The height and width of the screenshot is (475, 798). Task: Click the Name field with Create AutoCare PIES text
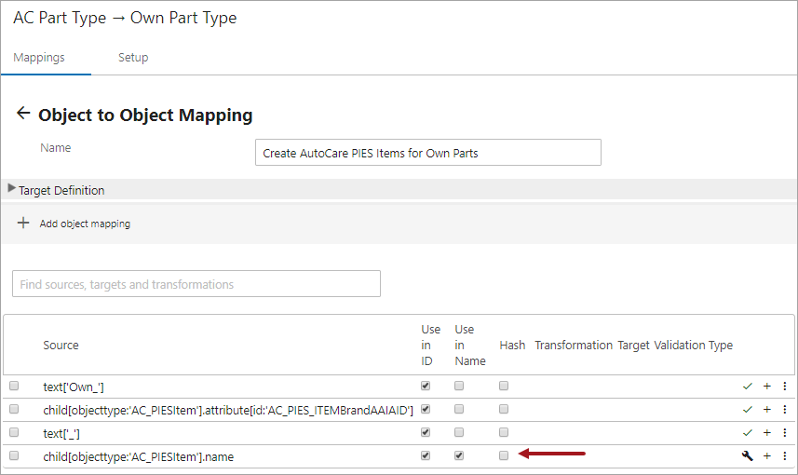pos(428,152)
